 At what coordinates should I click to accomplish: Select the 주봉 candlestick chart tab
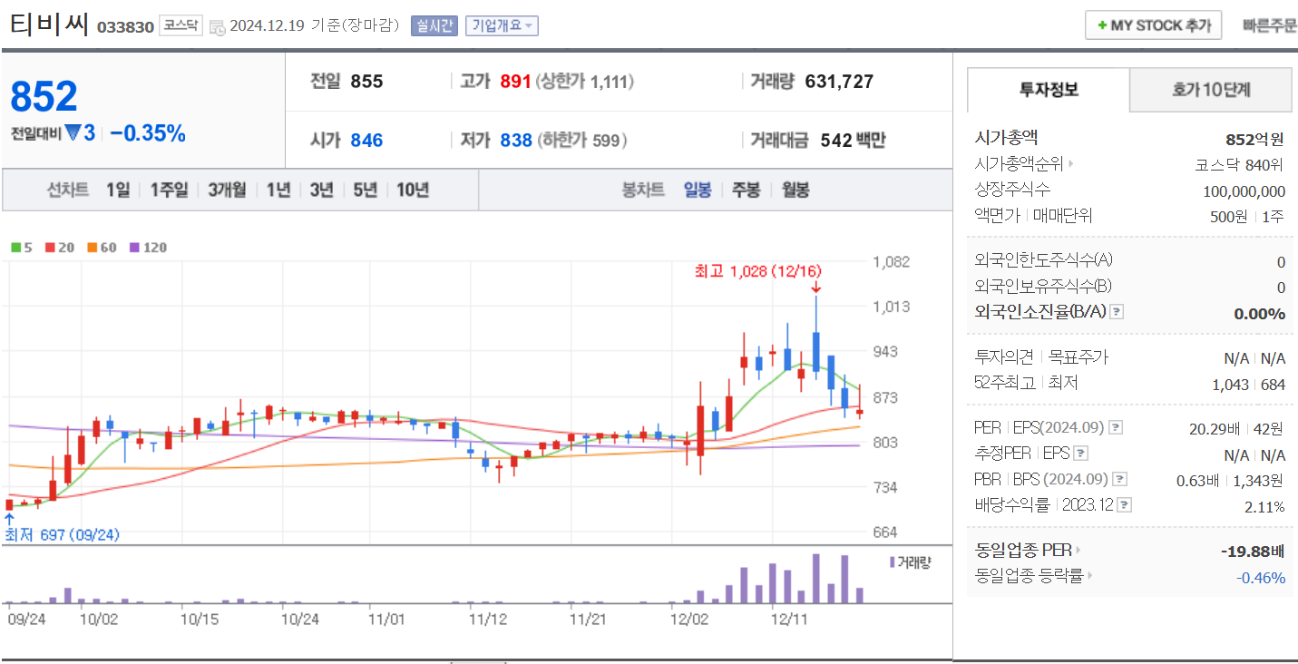745,189
